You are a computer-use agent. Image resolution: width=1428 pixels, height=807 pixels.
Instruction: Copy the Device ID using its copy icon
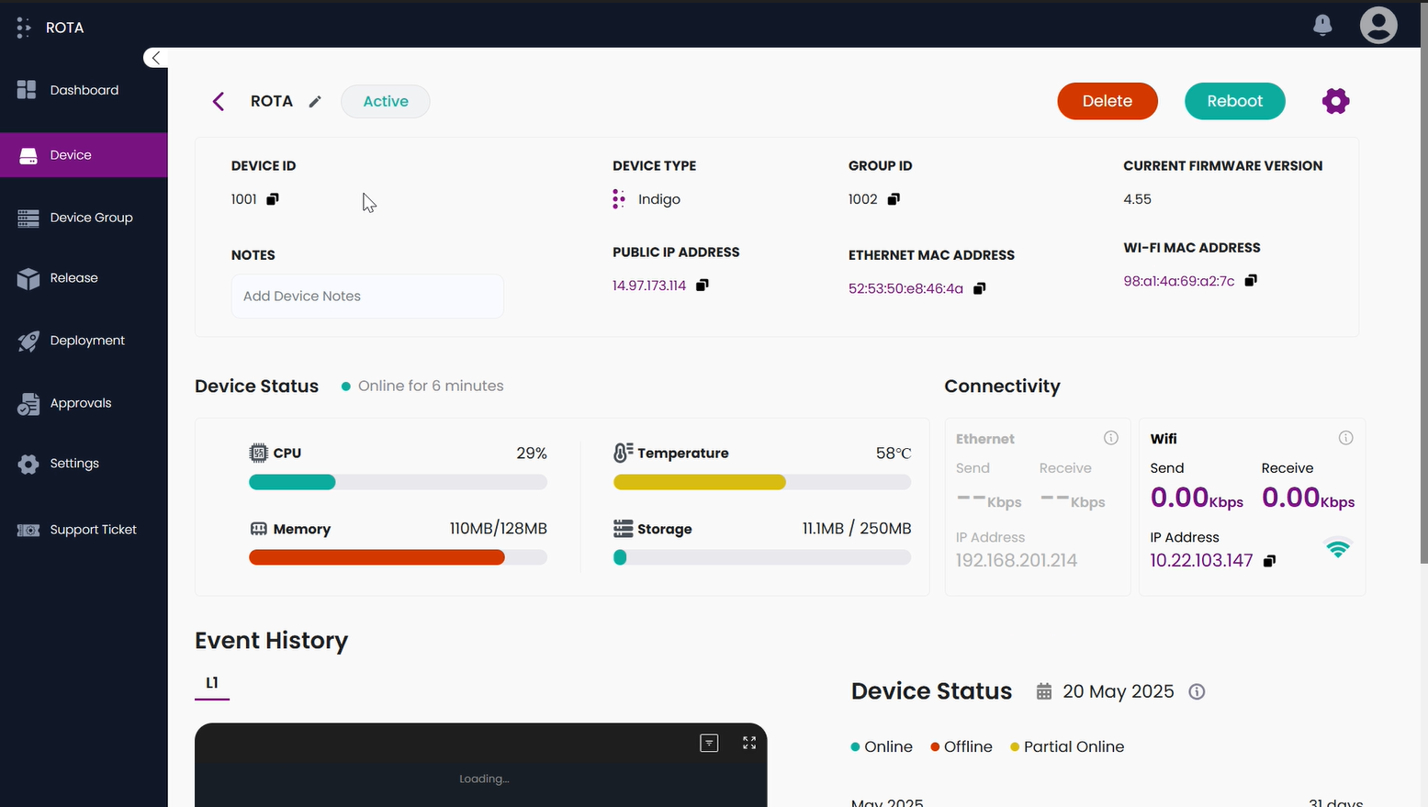(x=273, y=198)
